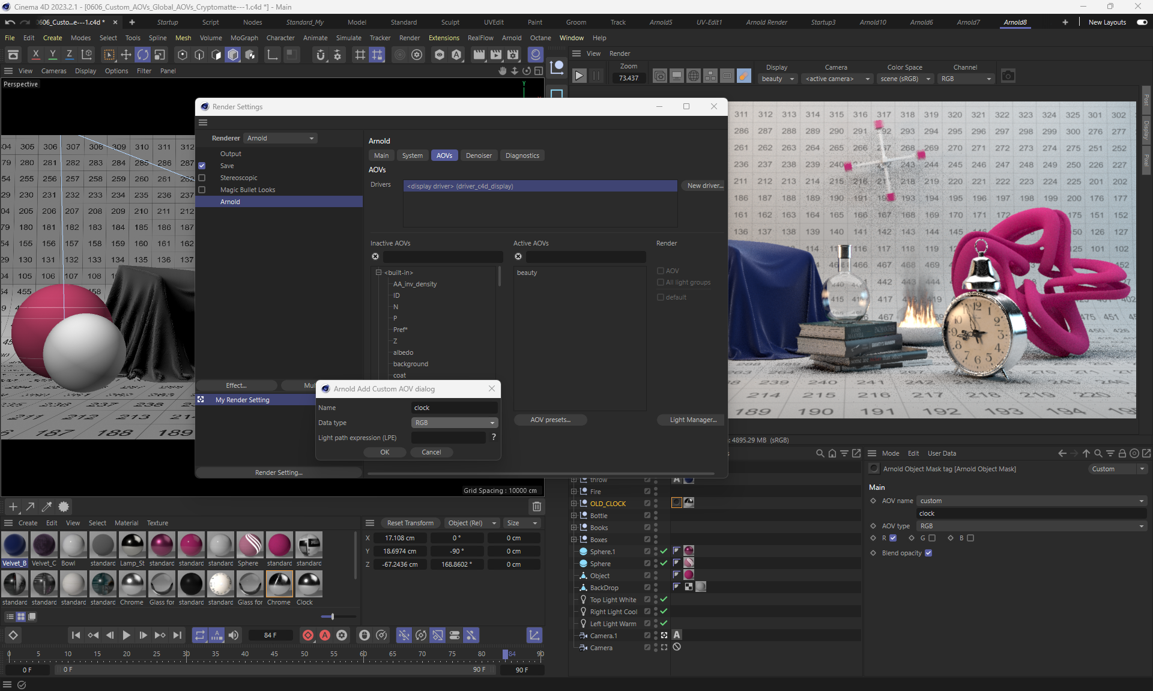Open the Renderer Arnold dropdown
The image size is (1153, 691).
280,138
